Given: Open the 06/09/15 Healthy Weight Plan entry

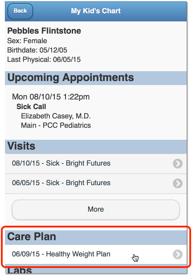Looking at the screenshot, I should [96, 254].
